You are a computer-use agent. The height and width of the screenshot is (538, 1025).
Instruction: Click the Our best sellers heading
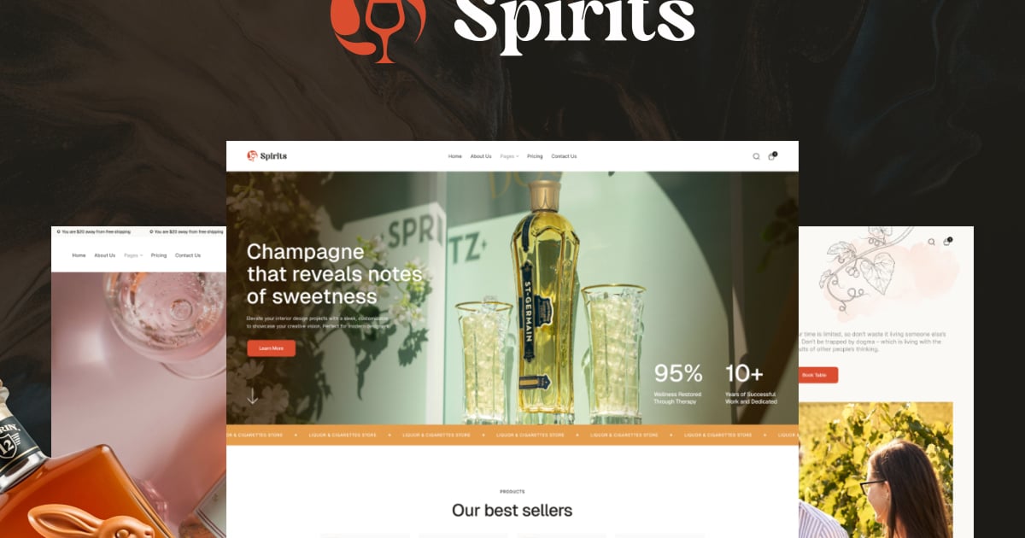pyautogui.click(x=512, y=511)
